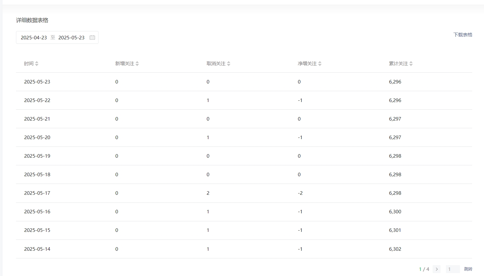This screenshot has height=276, width=484.
Task: Select the 2025-05-15 date cell
Action: pyautogui.click(x=37, y=230)
